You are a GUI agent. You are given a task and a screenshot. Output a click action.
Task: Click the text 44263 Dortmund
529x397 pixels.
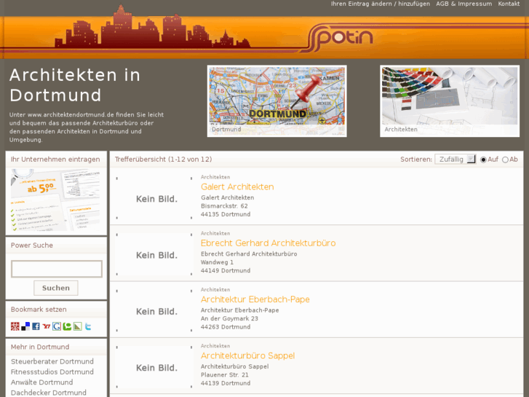(226, 327)
